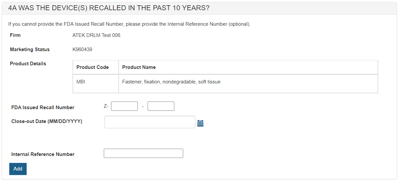The width and height of the screenshot is (399, 182).
Task: Click the Firm field label
Action: pyautogui.click(x=15, y=35)
